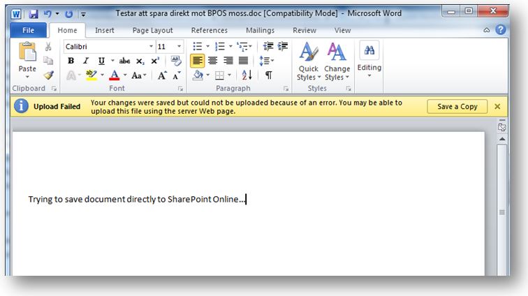Open Microsoft Word Help question mark
The height and width of the screenshot is (296, 528).
click(x=501, y=30)
